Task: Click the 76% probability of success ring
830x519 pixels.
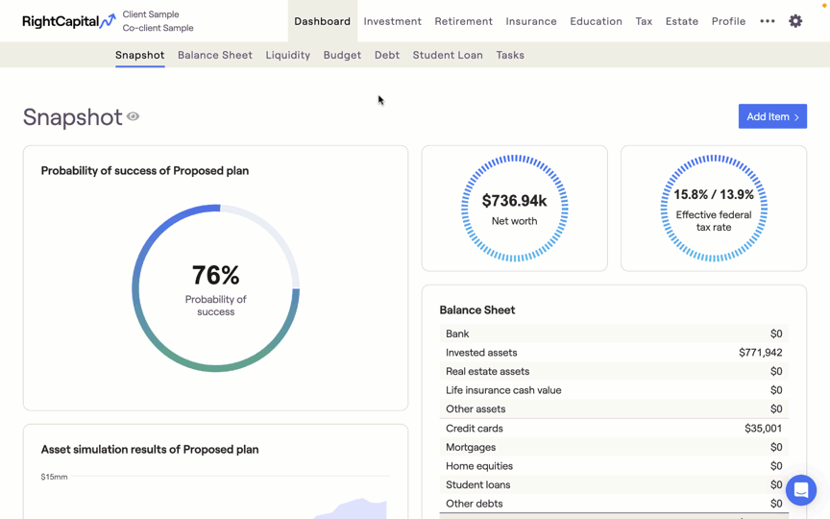Action: click(x=216, y=287)
